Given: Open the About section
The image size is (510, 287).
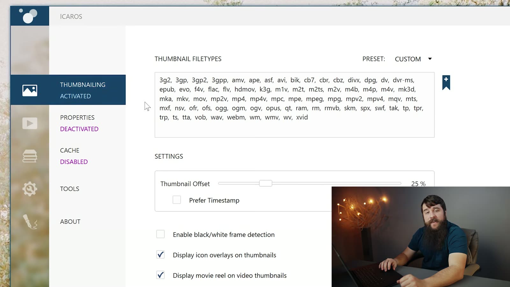Looking at the screenshot, I should pos(70,222).
